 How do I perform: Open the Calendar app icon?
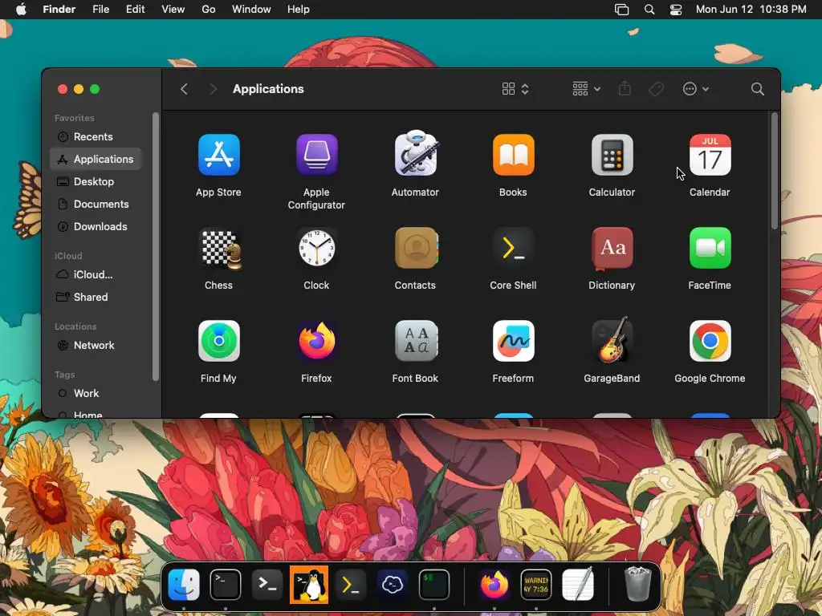710,155
